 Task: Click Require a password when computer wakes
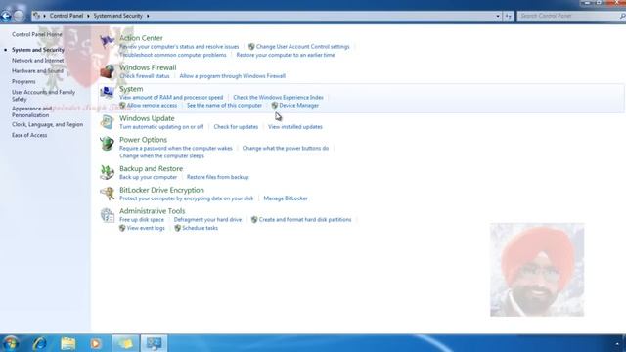[x=176, y=148]
